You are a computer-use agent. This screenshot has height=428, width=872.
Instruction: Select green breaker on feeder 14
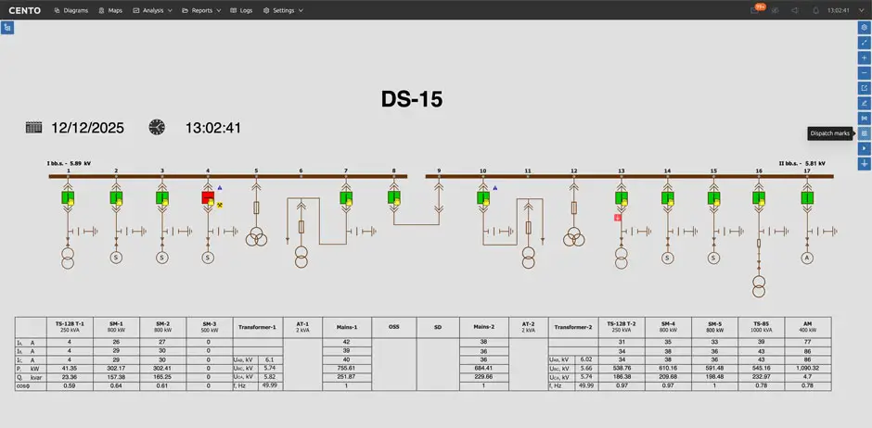(x=668, y=197)
